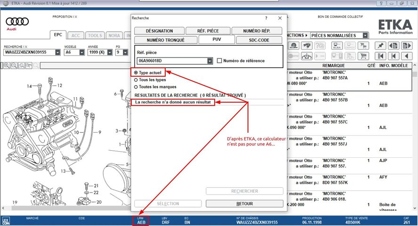Click the pushpin icon
This screenshot has width=418, height=226.
coord(381,46)
